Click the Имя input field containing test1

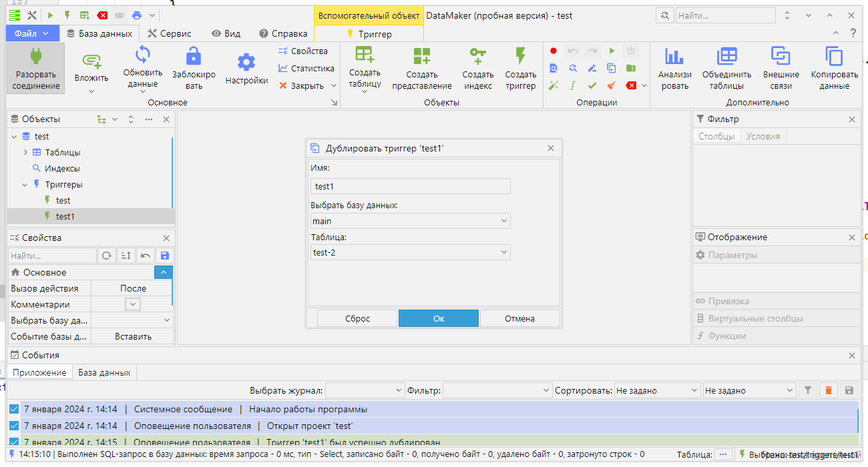pyautogui.click(x=411, y=186)
